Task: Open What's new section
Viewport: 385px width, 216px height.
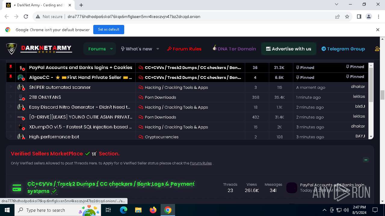Action: tap(136, 49)
